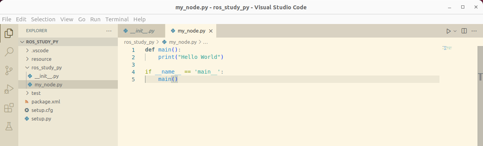Place cursor on line number 1

point(133,50)
